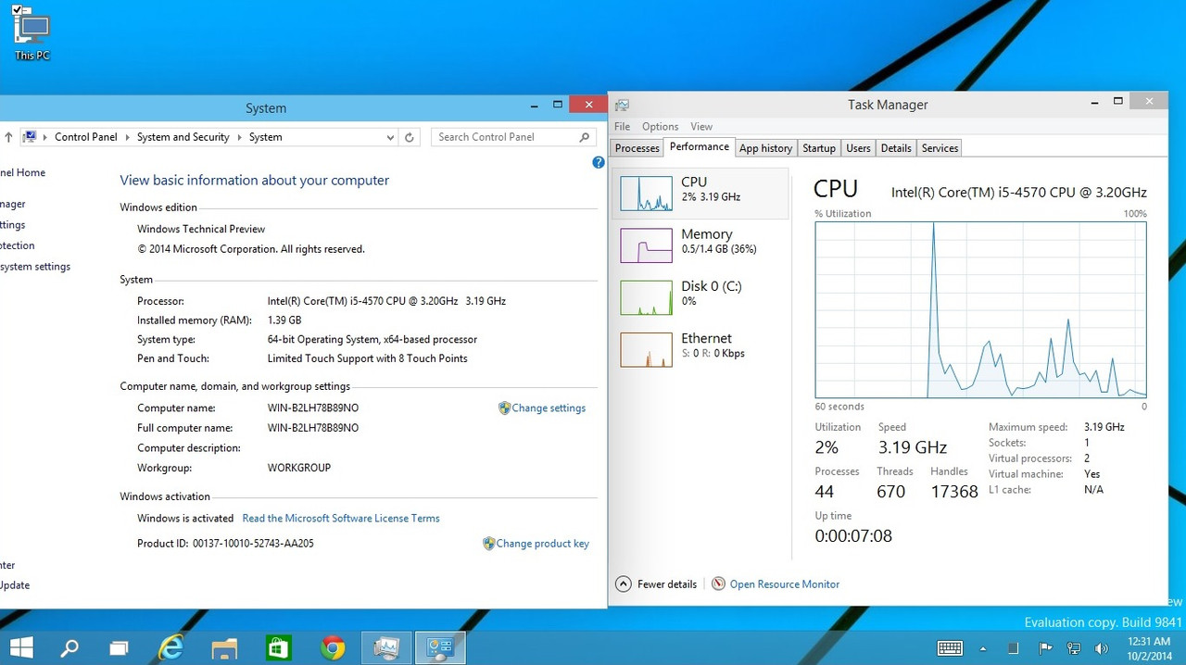Image resolution: width=1186 pixels, height=665 pixels.
Task: Open File Explorer from taskbar
Action: pyautogui.click(x=225, y=647)
